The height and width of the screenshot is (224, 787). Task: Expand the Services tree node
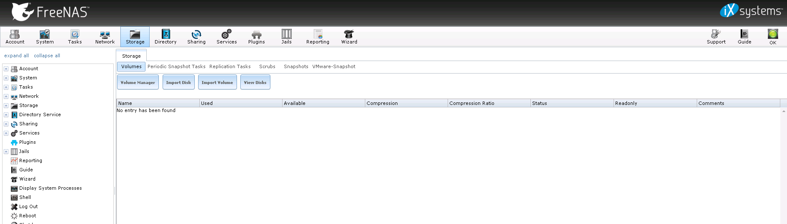[6, 133]
